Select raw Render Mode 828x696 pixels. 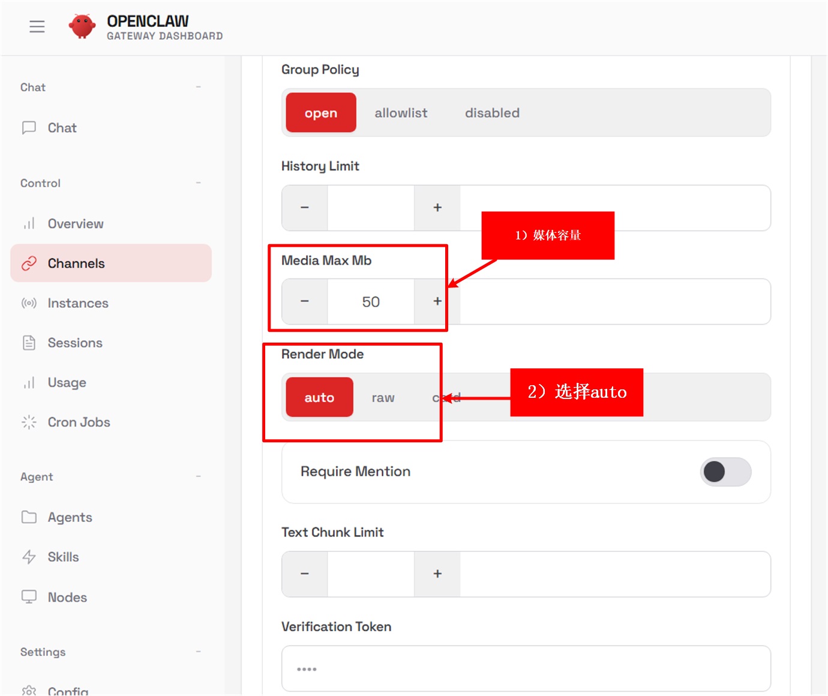pos(383,397)
